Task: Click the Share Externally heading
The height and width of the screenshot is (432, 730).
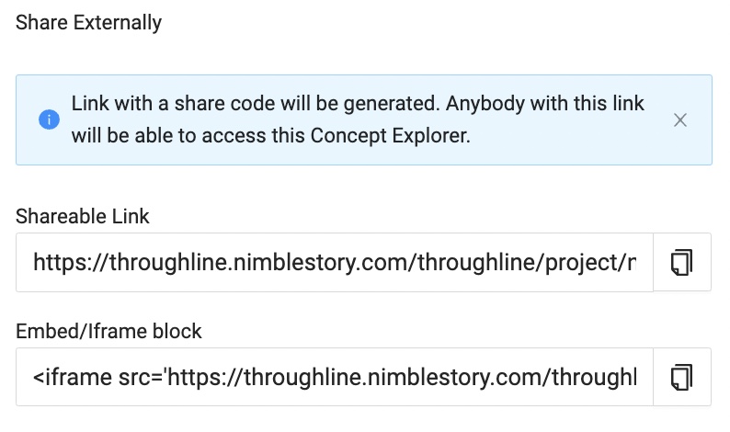Action: 89,24
